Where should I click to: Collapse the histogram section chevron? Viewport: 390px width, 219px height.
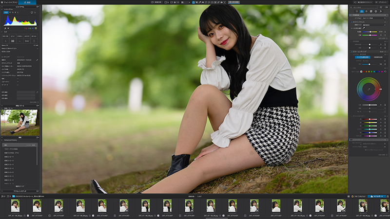click(x=2, y=9)
